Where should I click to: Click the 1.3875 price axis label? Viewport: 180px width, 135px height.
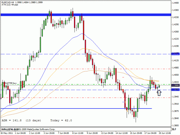[175, 111]
